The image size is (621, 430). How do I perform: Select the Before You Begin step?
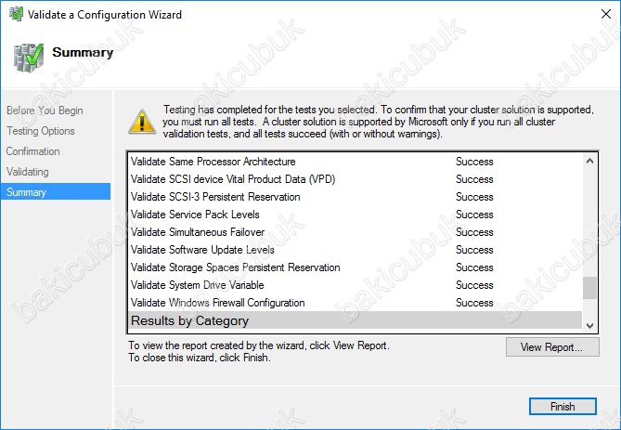click(45, 111)
